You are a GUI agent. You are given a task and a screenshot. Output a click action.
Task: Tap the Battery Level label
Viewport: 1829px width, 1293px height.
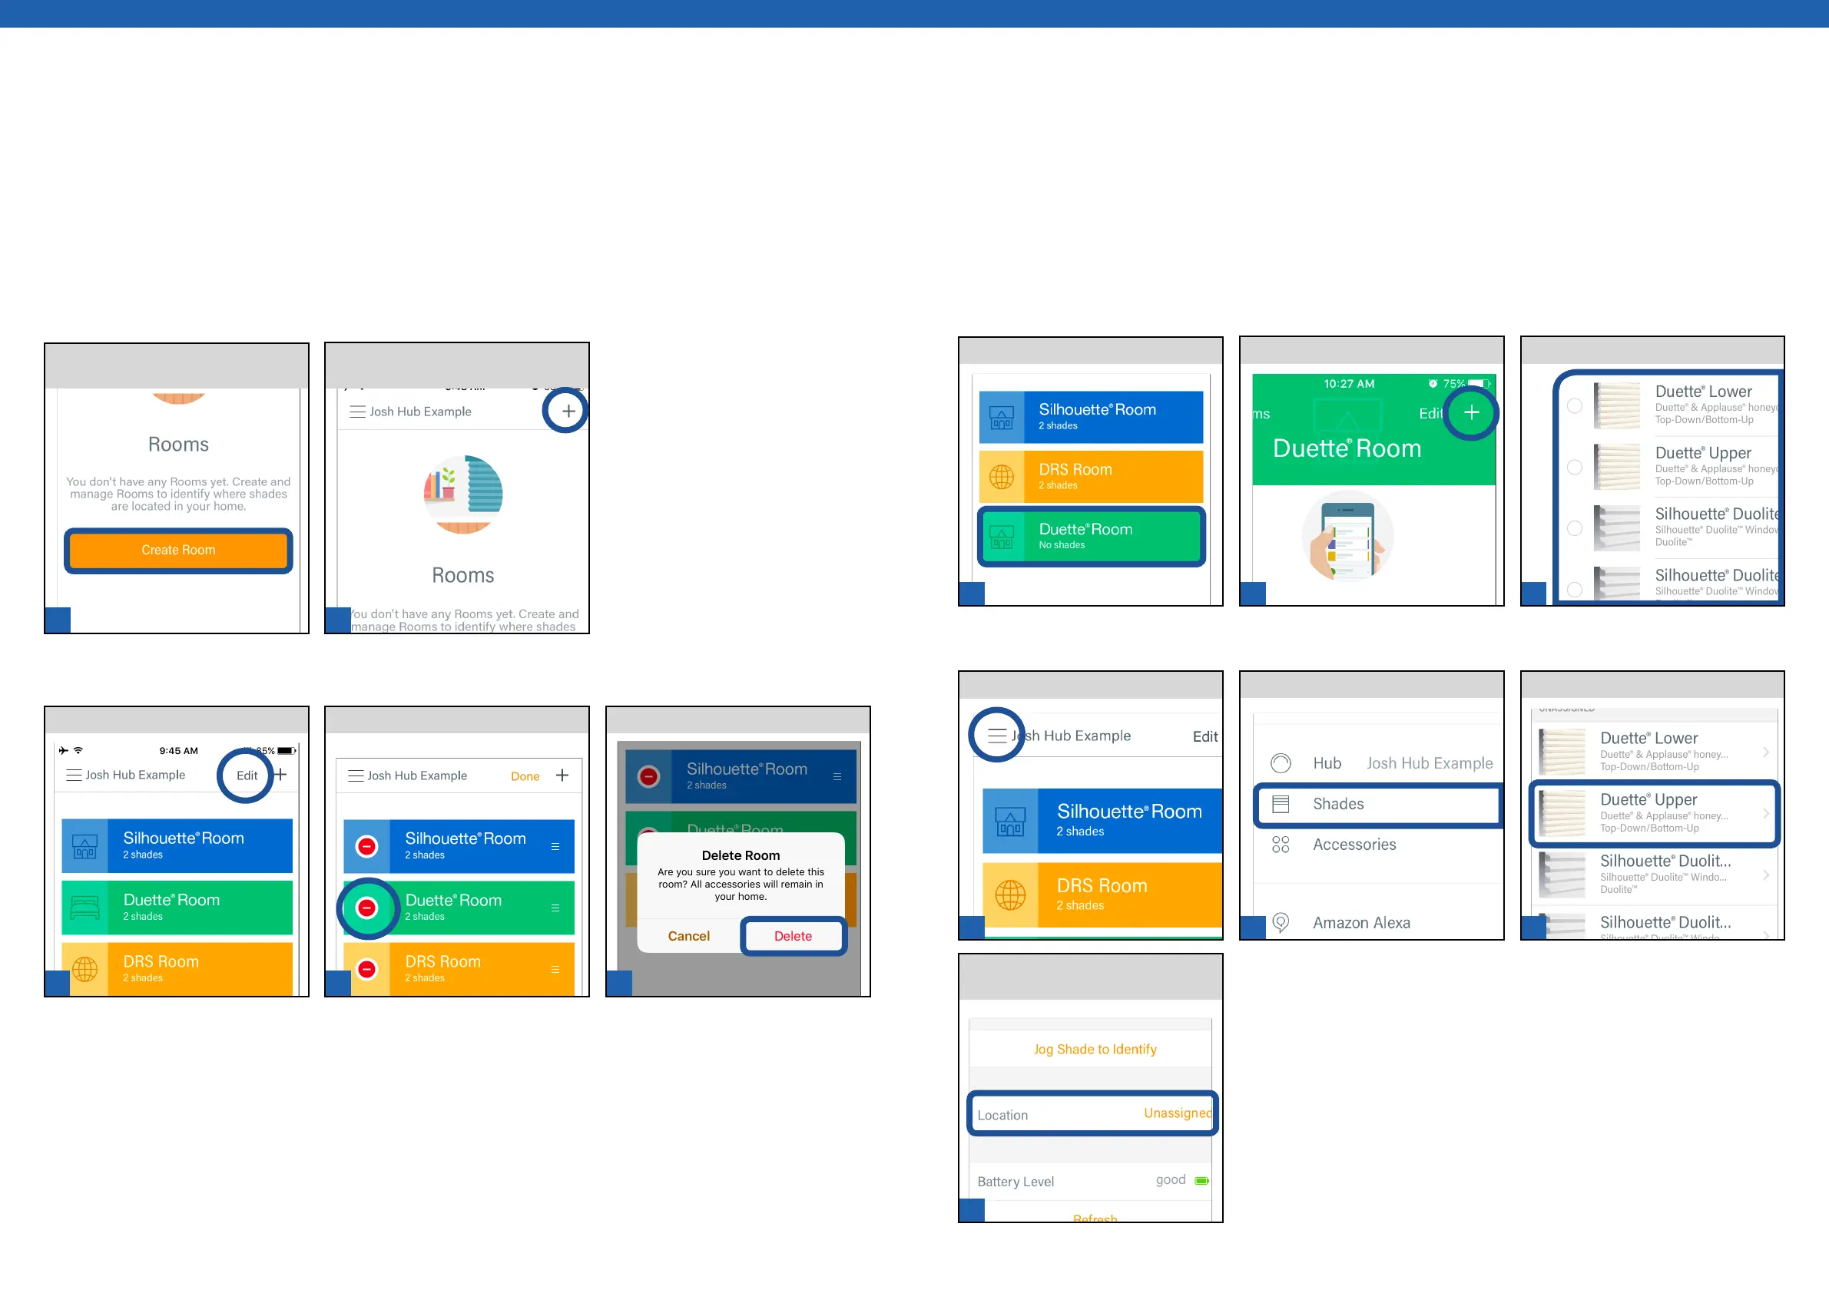[1016, 1182]
